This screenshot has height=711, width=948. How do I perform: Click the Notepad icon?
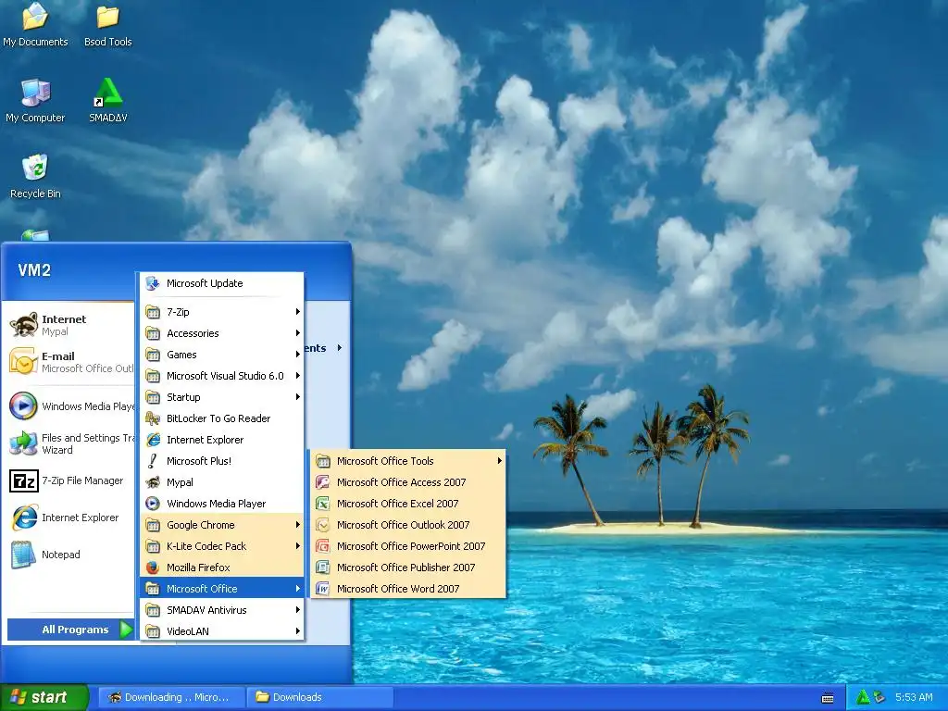click(x=23, y=555)
